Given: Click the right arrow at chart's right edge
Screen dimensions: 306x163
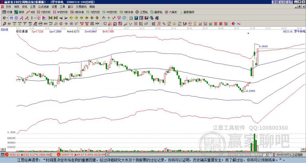Looking at the screenshot, I should coord(304,149).
